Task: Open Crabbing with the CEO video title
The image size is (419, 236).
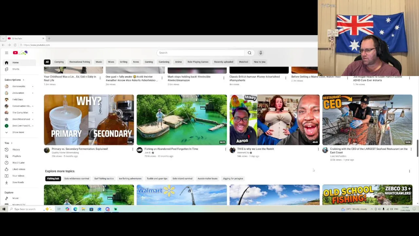Action: 369,150
